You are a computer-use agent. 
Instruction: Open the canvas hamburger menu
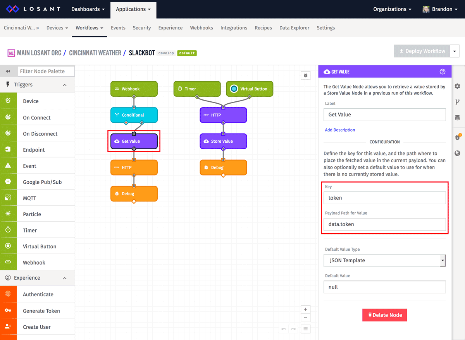tap(306, 329)
